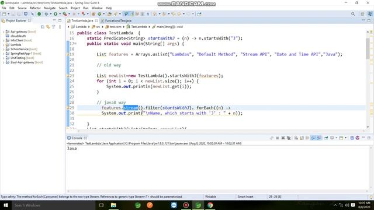Click the Debug button in main toolbar
Image resolution: width=374 pixels, height=210 pixels.
click(x=46, y=14)
